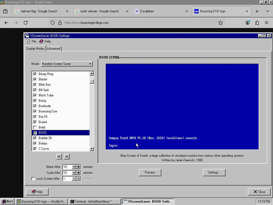
Task: Open the shield tracking protection icon
Action: coord(53,23)
